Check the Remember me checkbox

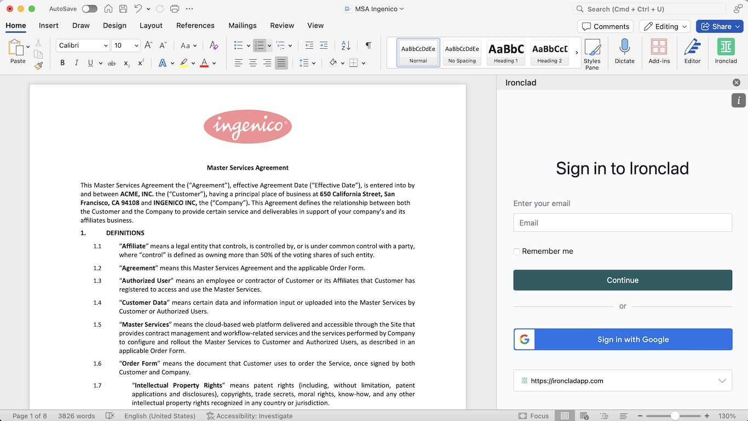516,252
